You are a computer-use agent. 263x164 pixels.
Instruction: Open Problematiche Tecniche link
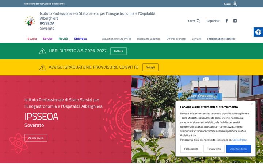(221, 39)
